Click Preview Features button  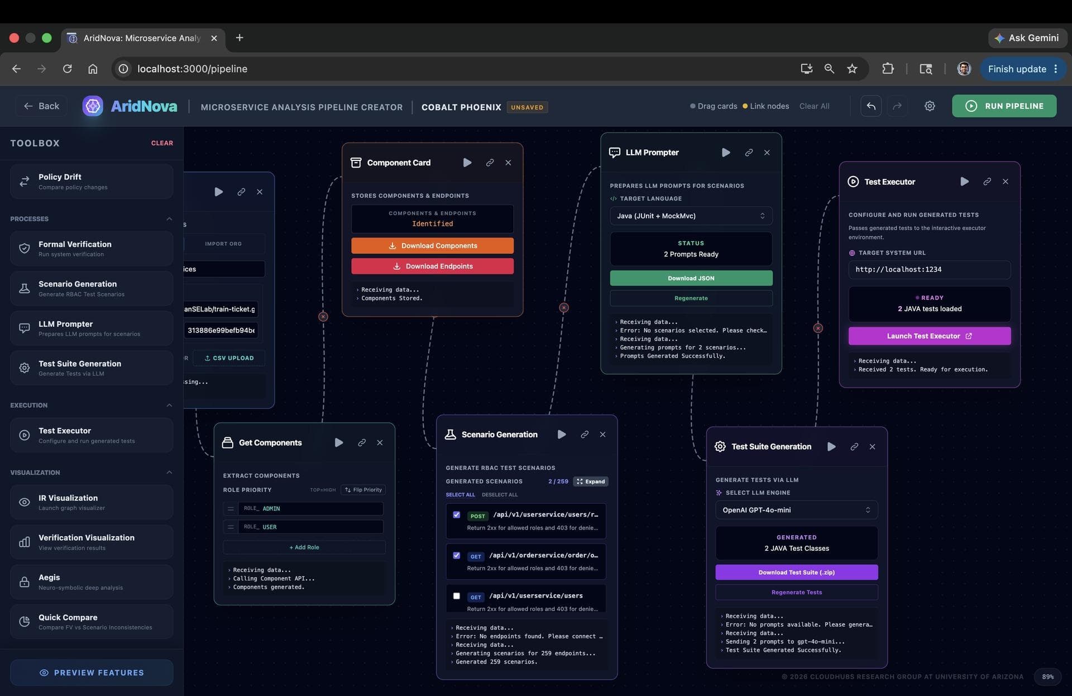click(x=92, y=673)
